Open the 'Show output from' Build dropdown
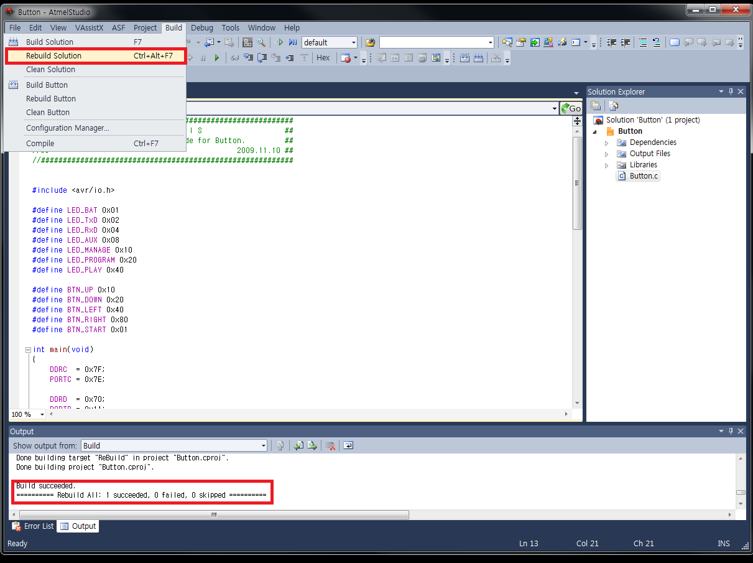The image size is (753, 563). [264, 445]
